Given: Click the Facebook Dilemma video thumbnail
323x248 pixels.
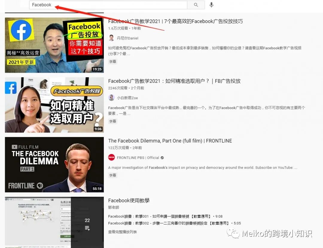Looking at the screenshot, I should [54, 164].
